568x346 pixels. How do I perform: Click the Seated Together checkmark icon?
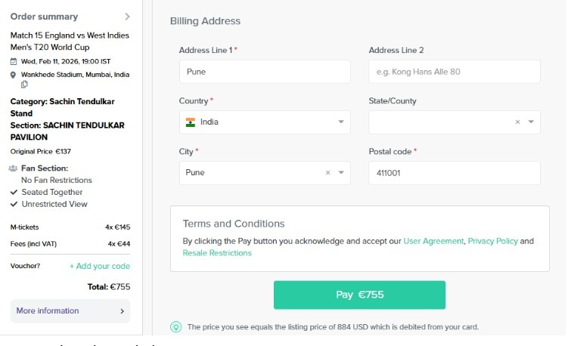click(x=14, y=192)
